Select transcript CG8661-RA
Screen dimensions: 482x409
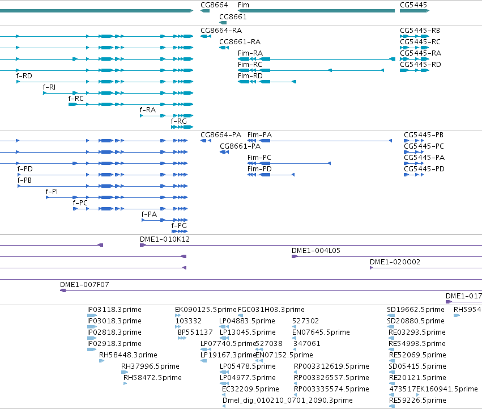[x=240, y=42]
